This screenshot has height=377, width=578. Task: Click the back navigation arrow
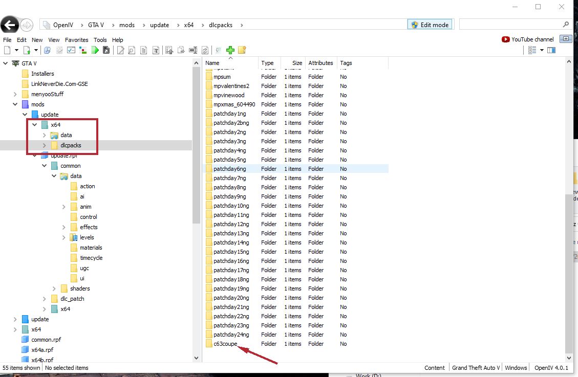pyautogui.click(x=10, y=25)
